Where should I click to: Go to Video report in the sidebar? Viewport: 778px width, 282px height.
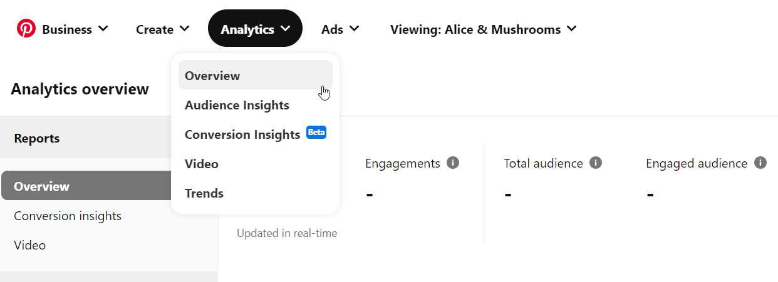(29, 245)
